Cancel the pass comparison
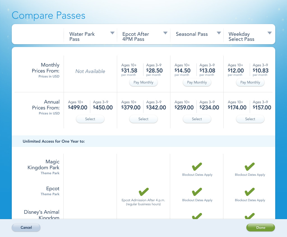The width and height of the screenshot is (287, 237). click(x=26, y=228)
